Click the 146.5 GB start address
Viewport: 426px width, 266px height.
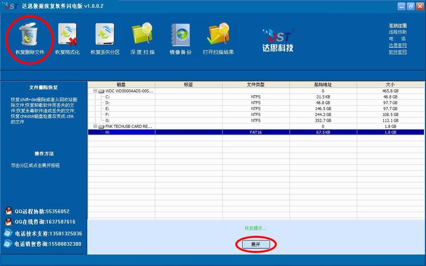tap(323, 109)
